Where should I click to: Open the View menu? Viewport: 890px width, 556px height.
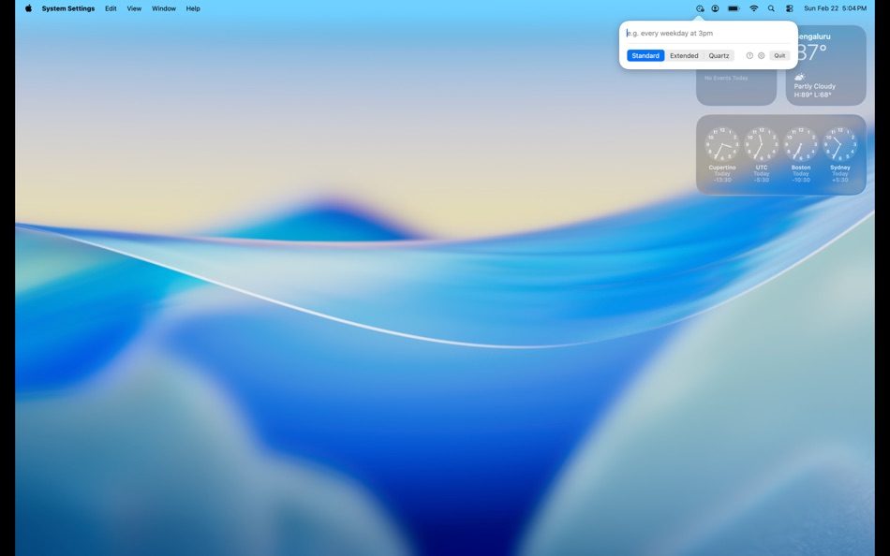133,8
